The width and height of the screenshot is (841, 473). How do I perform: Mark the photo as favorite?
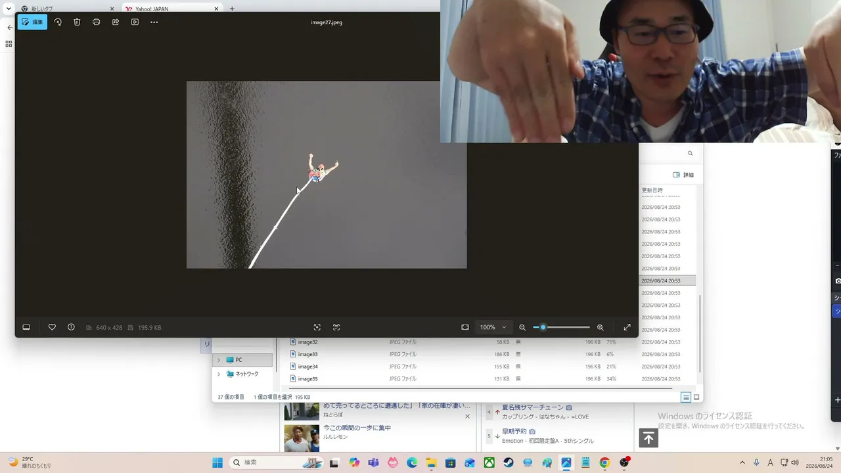[52, 327]
